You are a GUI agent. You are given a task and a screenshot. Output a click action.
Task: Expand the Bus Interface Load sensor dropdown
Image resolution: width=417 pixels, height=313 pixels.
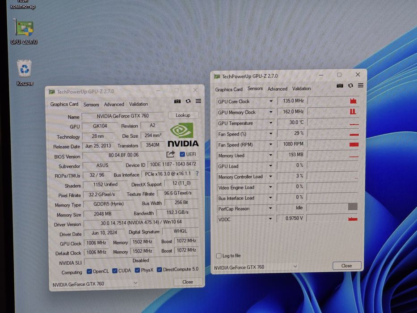click(x=270, y=198)
